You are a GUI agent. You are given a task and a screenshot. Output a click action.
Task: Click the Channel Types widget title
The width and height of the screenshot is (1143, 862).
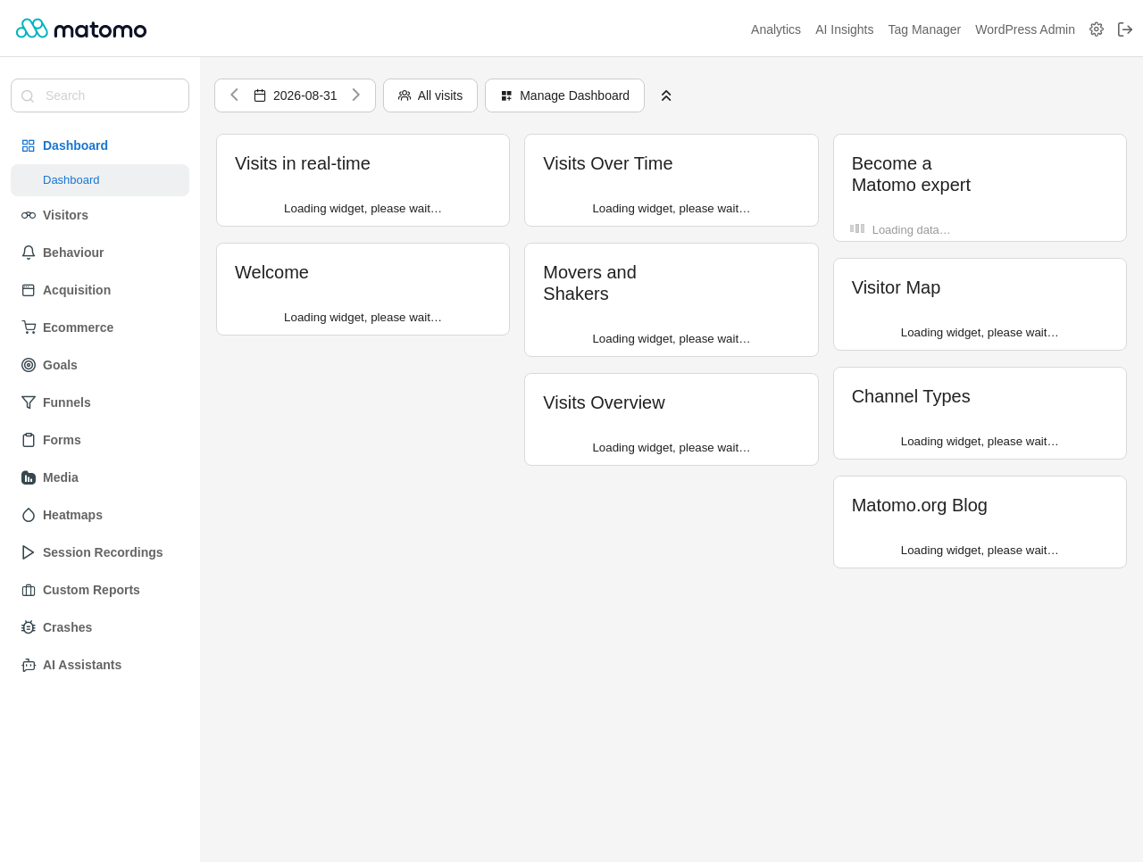coord(911,396)
